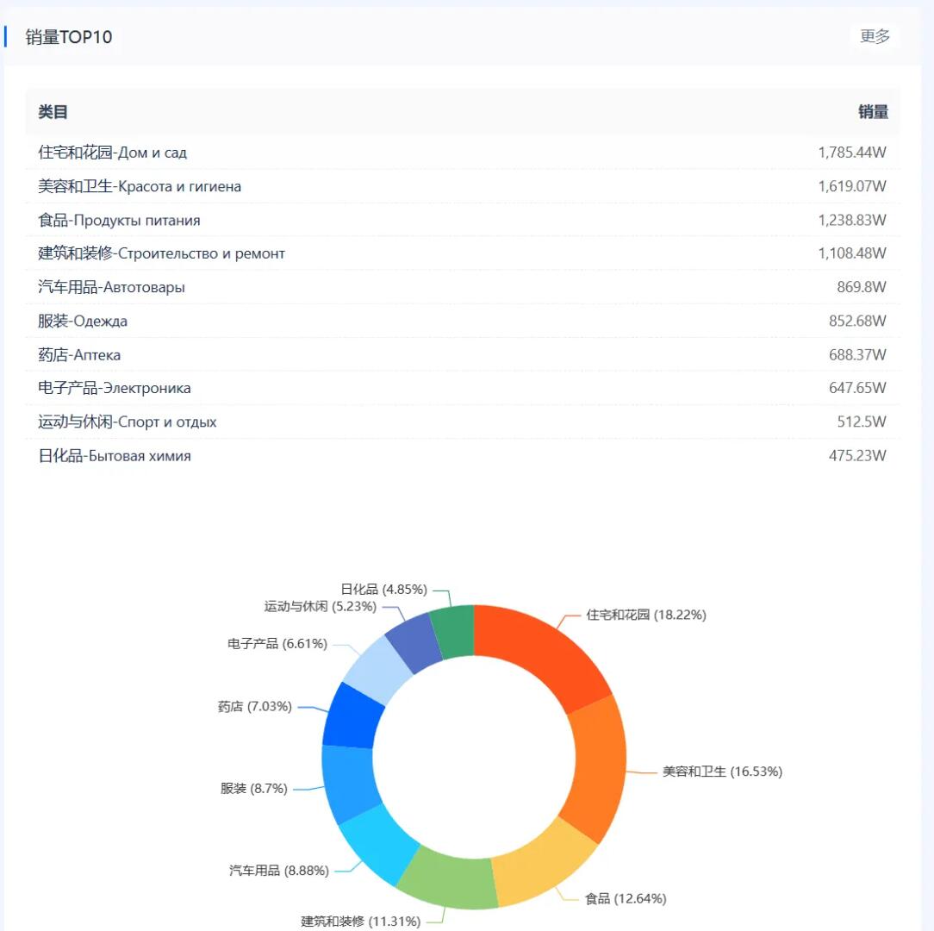934x931 pixels.
Task: Click the 1,108.48W sales value
Action: click(x=852, y=253)
